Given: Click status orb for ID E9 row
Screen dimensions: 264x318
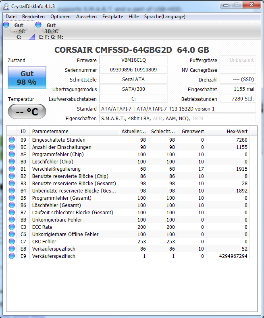Looking at the screenshot, I should pyautogui.click(x=12, y=256).
